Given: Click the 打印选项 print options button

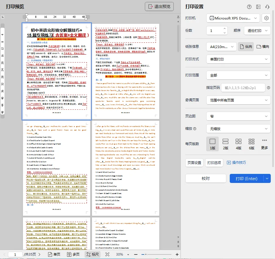Looking at the screenshot, I should tap(214, 163).
